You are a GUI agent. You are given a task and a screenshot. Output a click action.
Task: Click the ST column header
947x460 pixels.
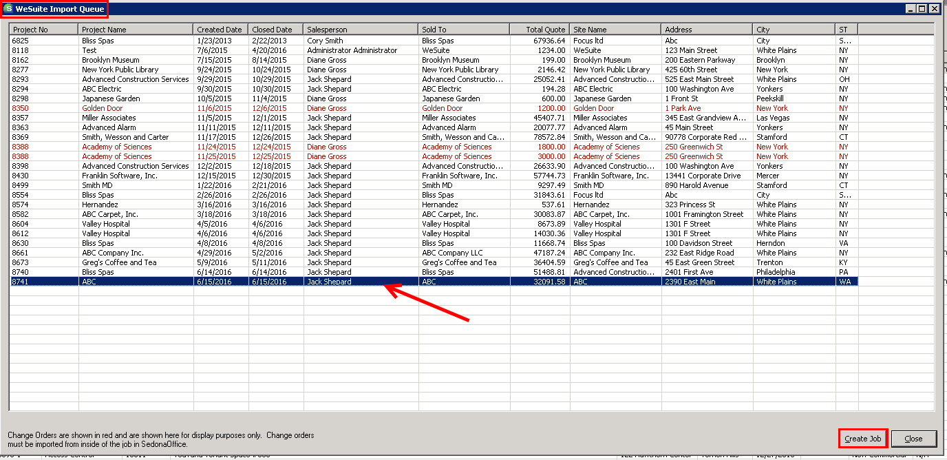[847, 30]
